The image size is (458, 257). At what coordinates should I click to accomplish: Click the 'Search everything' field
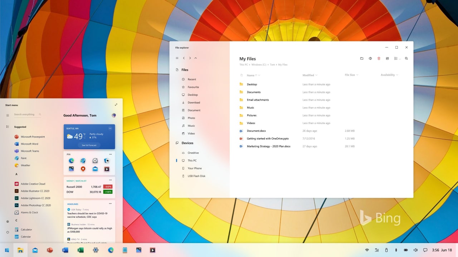28,115
